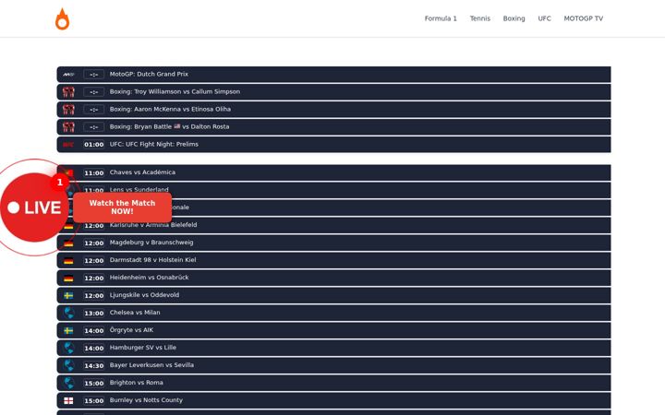Open the MOTOGP TV menu item
The image size is (665, 415).
pyautogui.click(x=583, y=18)
